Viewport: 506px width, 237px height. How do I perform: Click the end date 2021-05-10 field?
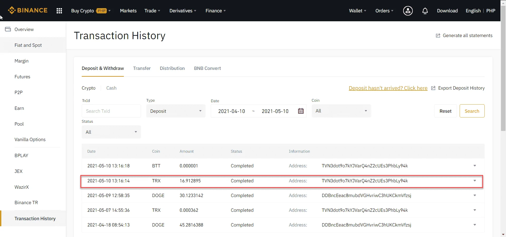point(275,111)
